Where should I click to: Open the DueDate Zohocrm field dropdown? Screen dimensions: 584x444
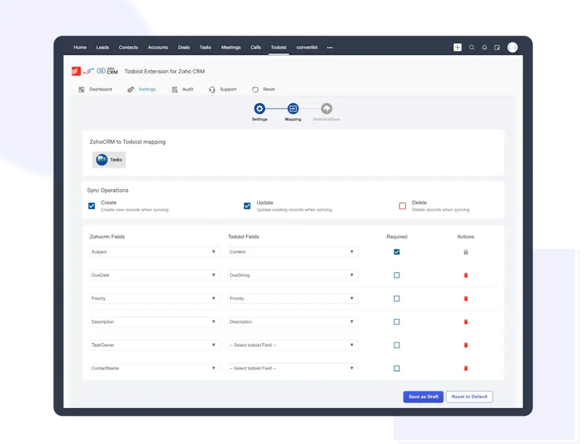[155, 275]
